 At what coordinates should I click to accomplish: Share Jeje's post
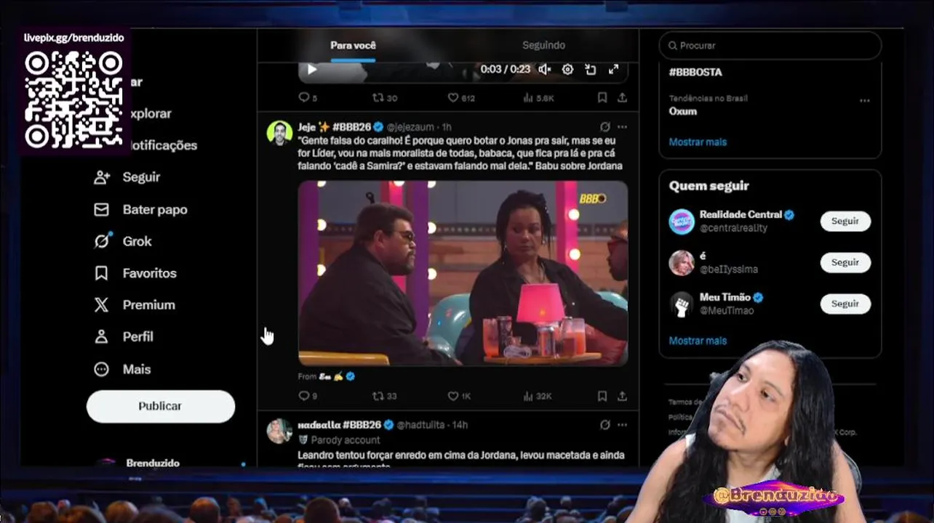622,396
